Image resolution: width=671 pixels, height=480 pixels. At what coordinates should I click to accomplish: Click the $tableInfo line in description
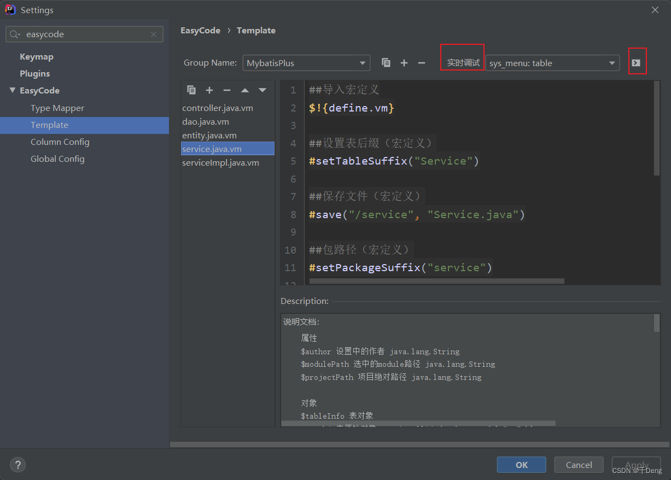click(x=337, y=416)
